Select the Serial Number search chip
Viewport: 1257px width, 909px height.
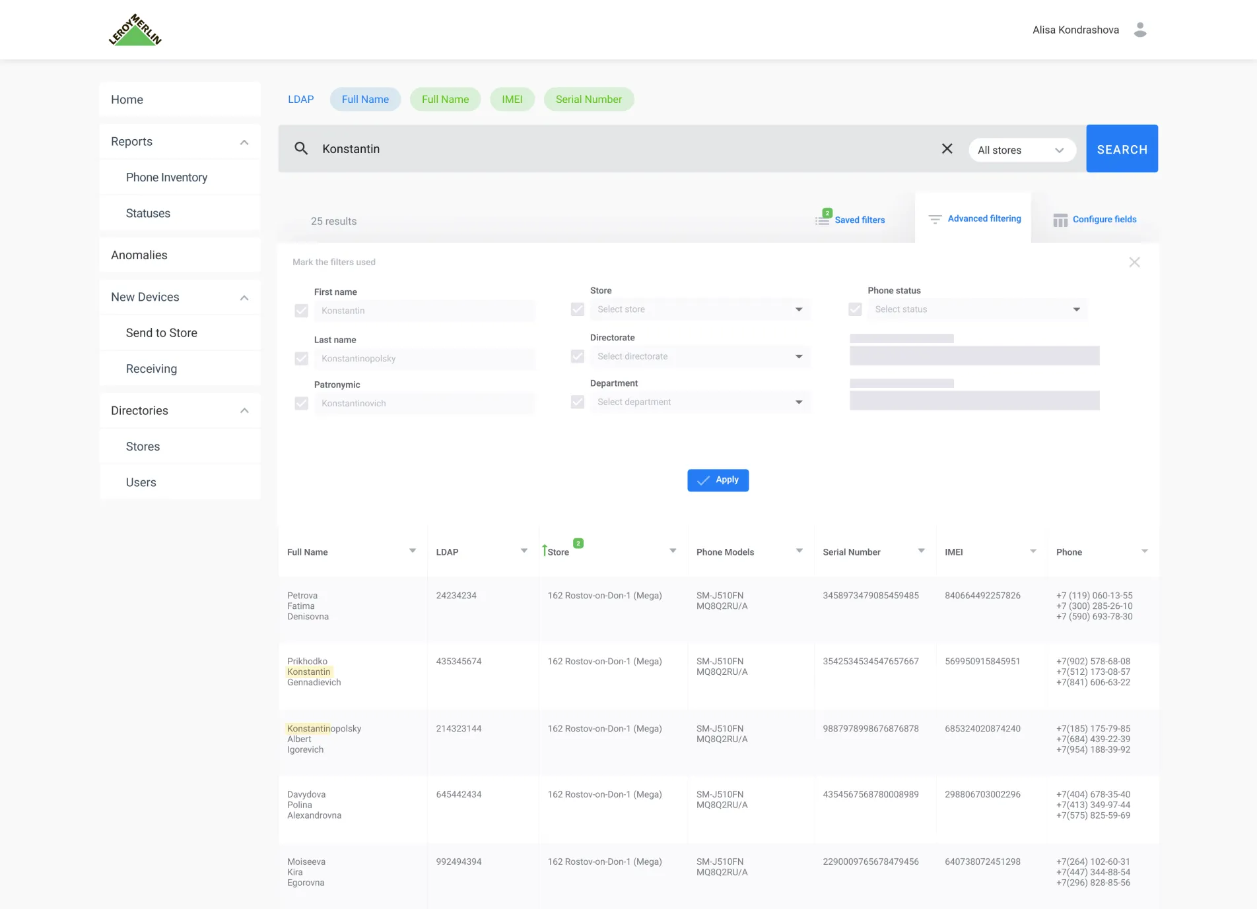point(588,100)
